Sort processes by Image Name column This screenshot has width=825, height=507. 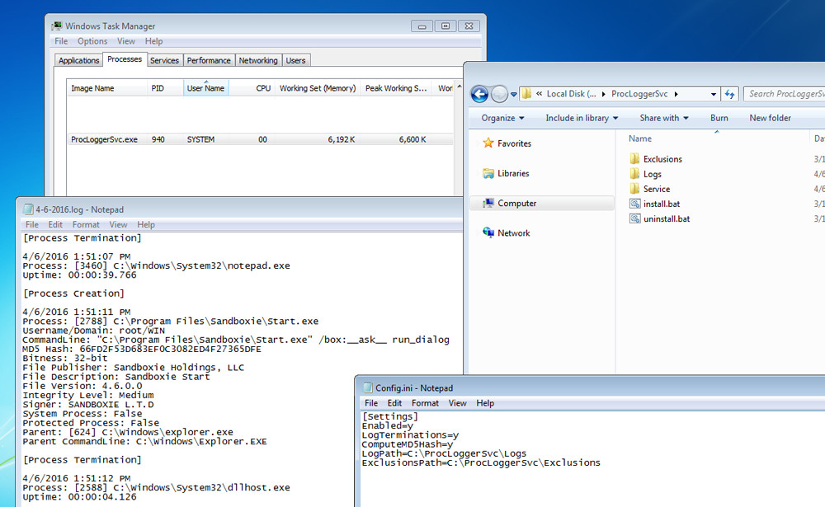point(107,88)
